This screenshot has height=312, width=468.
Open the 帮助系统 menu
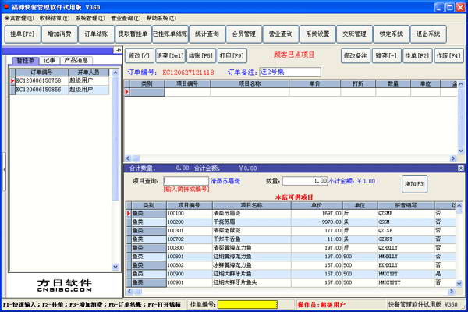161,17
